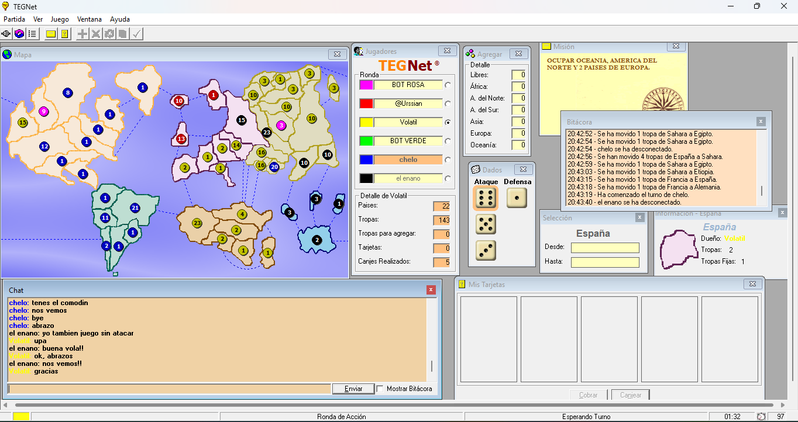Click the red color swatch beside @Urssian
Image resolution: width=798 pixels, height=422 pixels.
(x=366, y=103)
